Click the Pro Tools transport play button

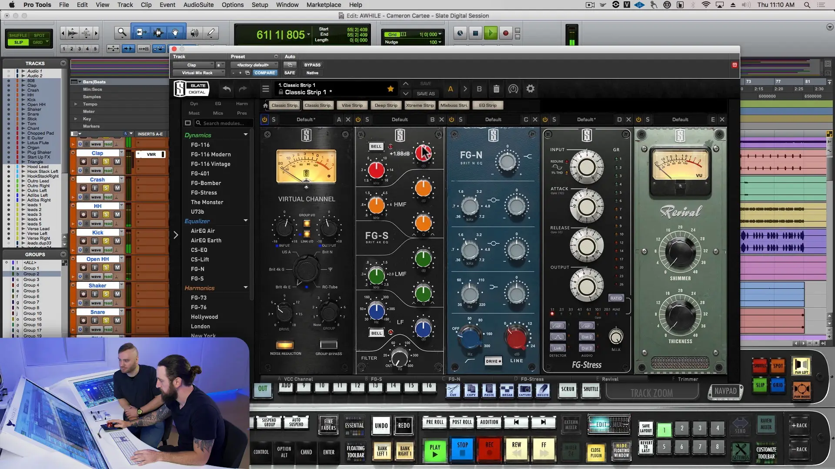click(491, 33)
